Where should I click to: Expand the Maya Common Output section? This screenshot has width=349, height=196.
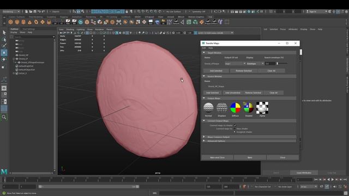coord(204,137)
